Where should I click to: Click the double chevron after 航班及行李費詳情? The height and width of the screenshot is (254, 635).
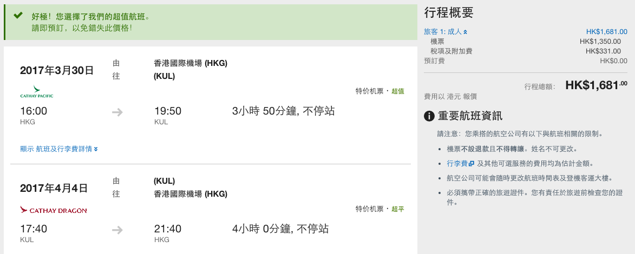point(96,149)
